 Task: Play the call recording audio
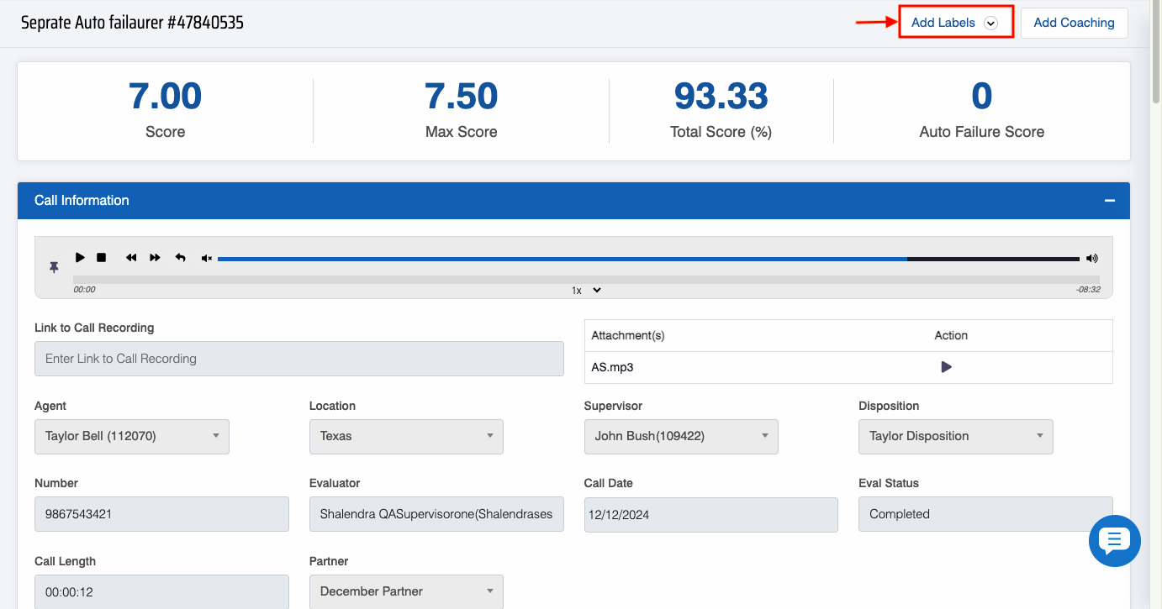[80, 258]
